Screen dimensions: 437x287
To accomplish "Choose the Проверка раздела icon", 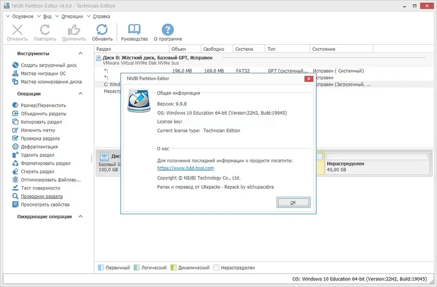I will click(x=15, y=138).
